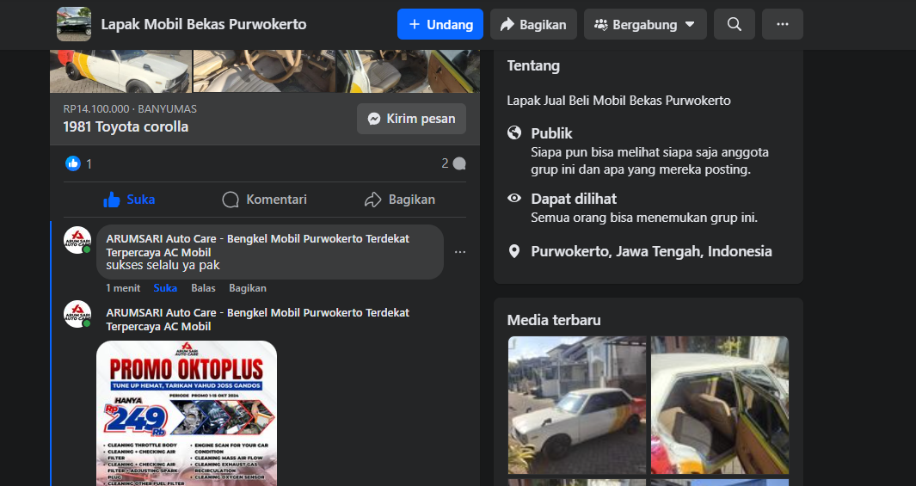The width and height of the screenshot is (916, 486).
Task: Open Purwokerto, Jawa Tengah, Indonesia location
Action: (651, 251)
